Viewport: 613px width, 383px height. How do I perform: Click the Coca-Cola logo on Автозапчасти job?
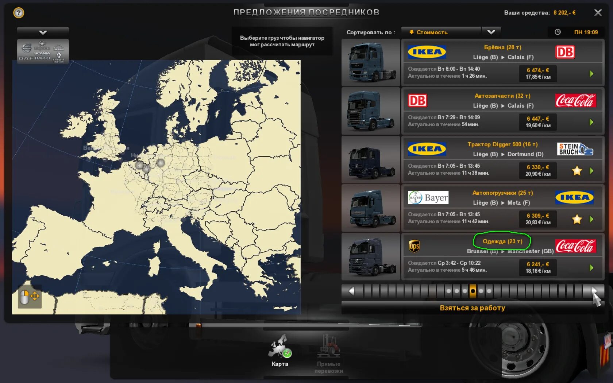[576, 101]
